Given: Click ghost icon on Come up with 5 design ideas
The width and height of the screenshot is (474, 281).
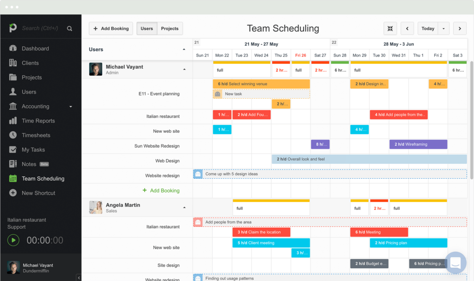Looking at the screenshot, I should tap(198, 174).
